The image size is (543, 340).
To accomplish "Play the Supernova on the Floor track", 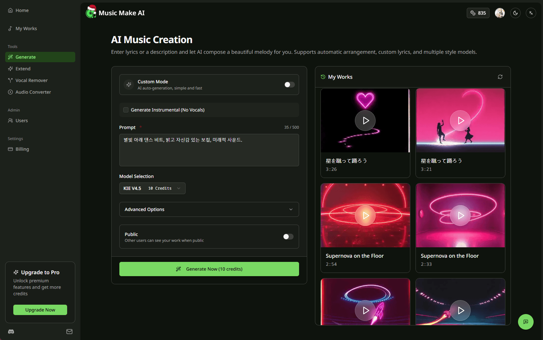I will tap(365, 215).
